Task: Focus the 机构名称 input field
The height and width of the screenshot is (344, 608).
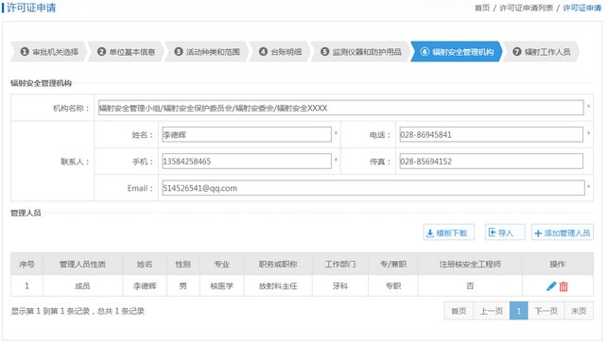Action: pos(340,108)
